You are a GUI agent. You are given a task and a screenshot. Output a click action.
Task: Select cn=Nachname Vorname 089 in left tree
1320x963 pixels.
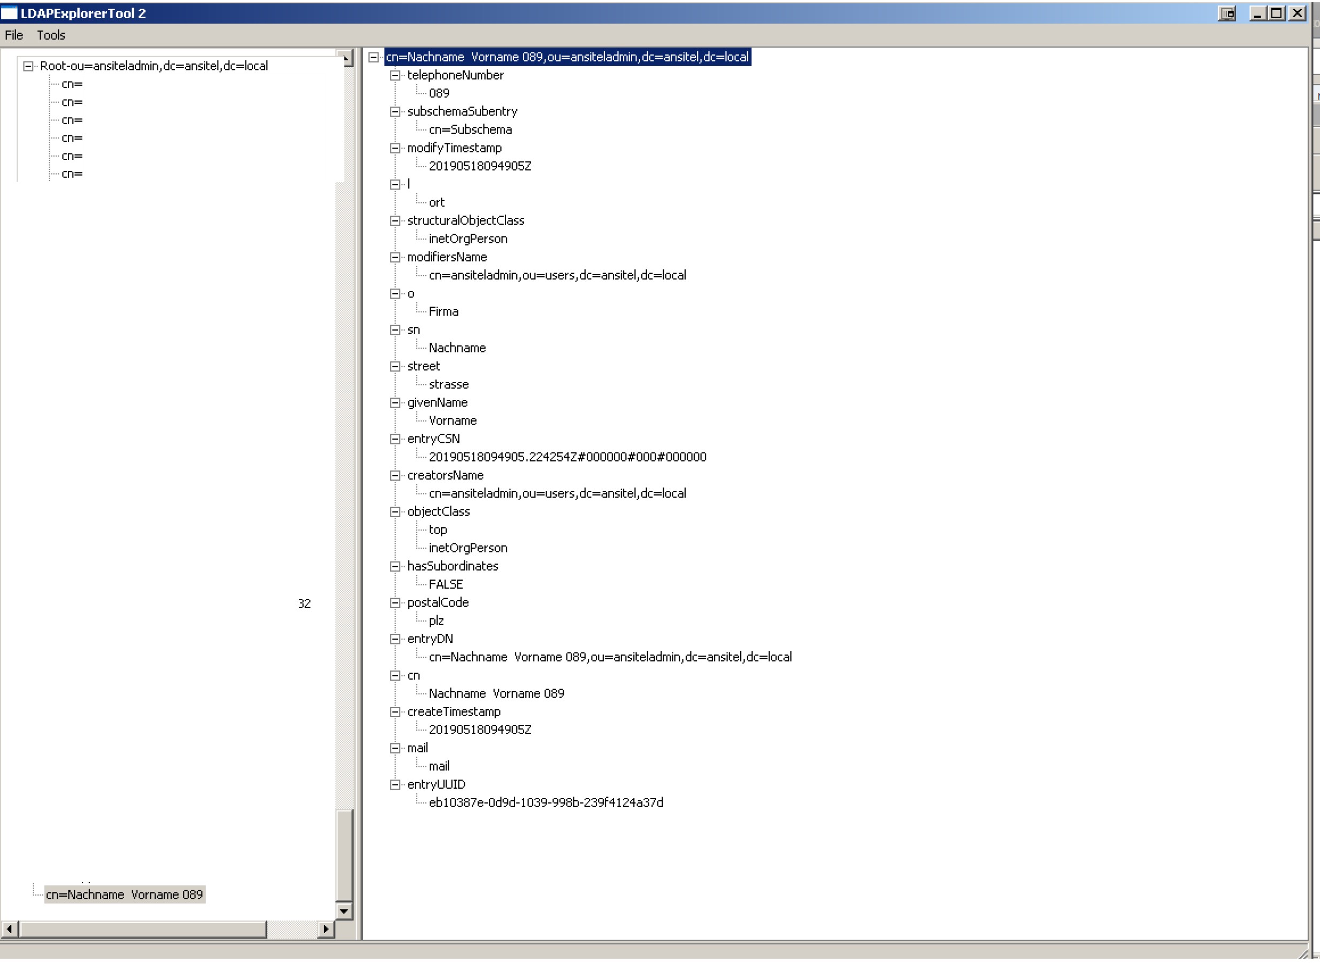[124, 895]
